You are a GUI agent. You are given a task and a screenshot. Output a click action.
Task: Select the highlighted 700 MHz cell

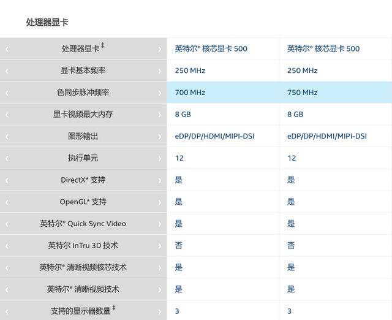pyautogui.click(x=223, y=93)
